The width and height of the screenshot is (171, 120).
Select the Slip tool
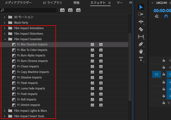(141, 37)
